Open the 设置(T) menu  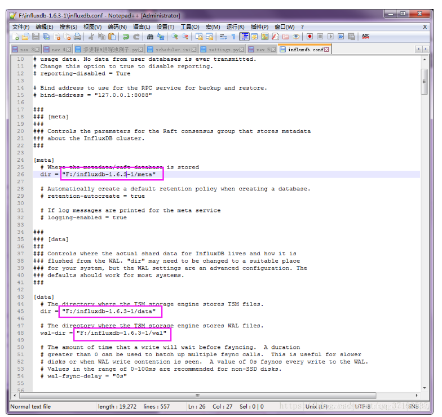tap(165, 27)
